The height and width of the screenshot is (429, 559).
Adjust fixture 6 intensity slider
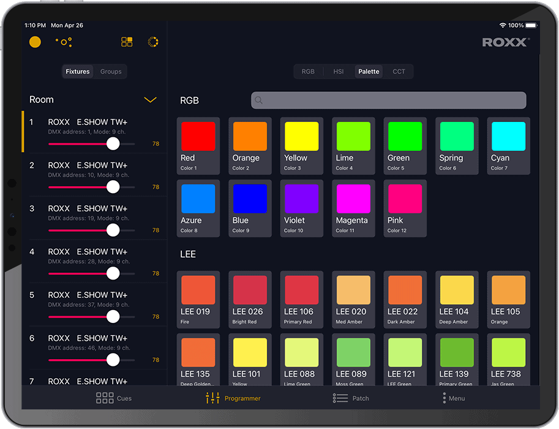113,360
